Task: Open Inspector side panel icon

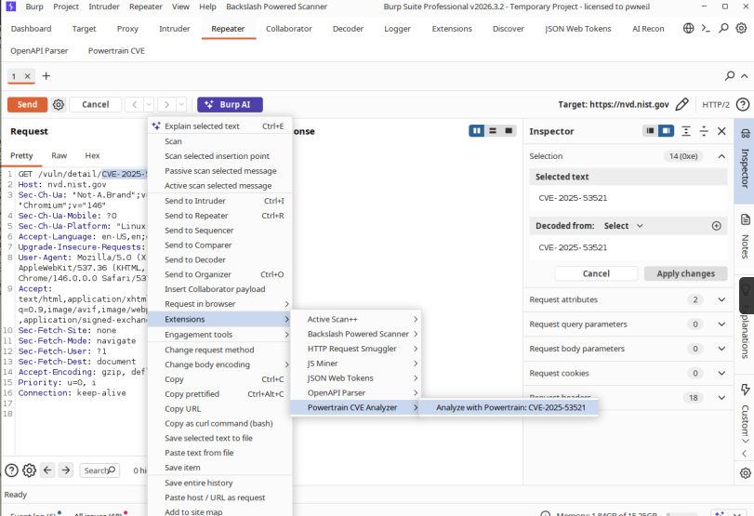Action: 746,134
